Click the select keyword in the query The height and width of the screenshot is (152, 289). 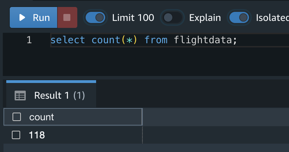click(68, 40)
